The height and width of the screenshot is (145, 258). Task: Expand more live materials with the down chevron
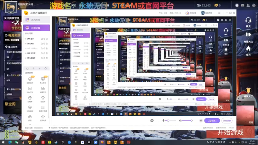pyautogui.click(x=30, y=125)
